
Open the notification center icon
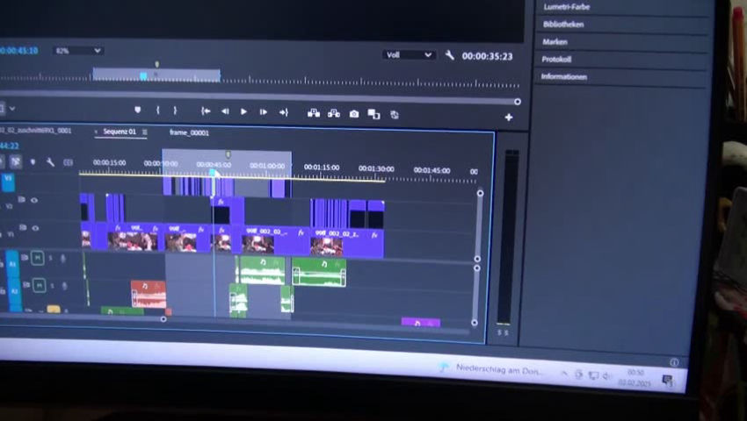(667, 380)
